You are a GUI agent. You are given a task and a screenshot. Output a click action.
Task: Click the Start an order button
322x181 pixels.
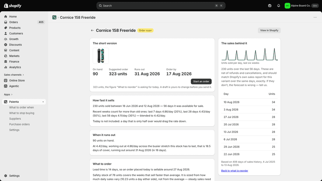tap(201, 82)
